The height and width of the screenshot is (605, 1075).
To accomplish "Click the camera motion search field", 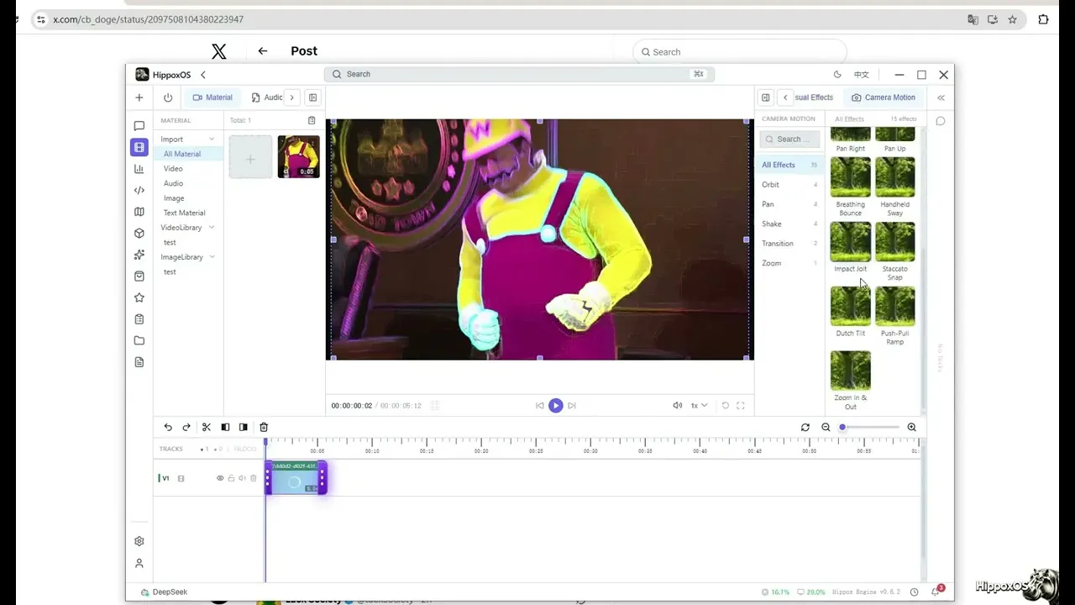I will pyautogui.click(x=789, y=139).
